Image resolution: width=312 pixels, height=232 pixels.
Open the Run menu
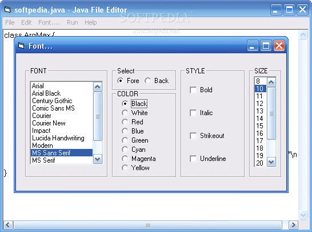coord(72,22)
